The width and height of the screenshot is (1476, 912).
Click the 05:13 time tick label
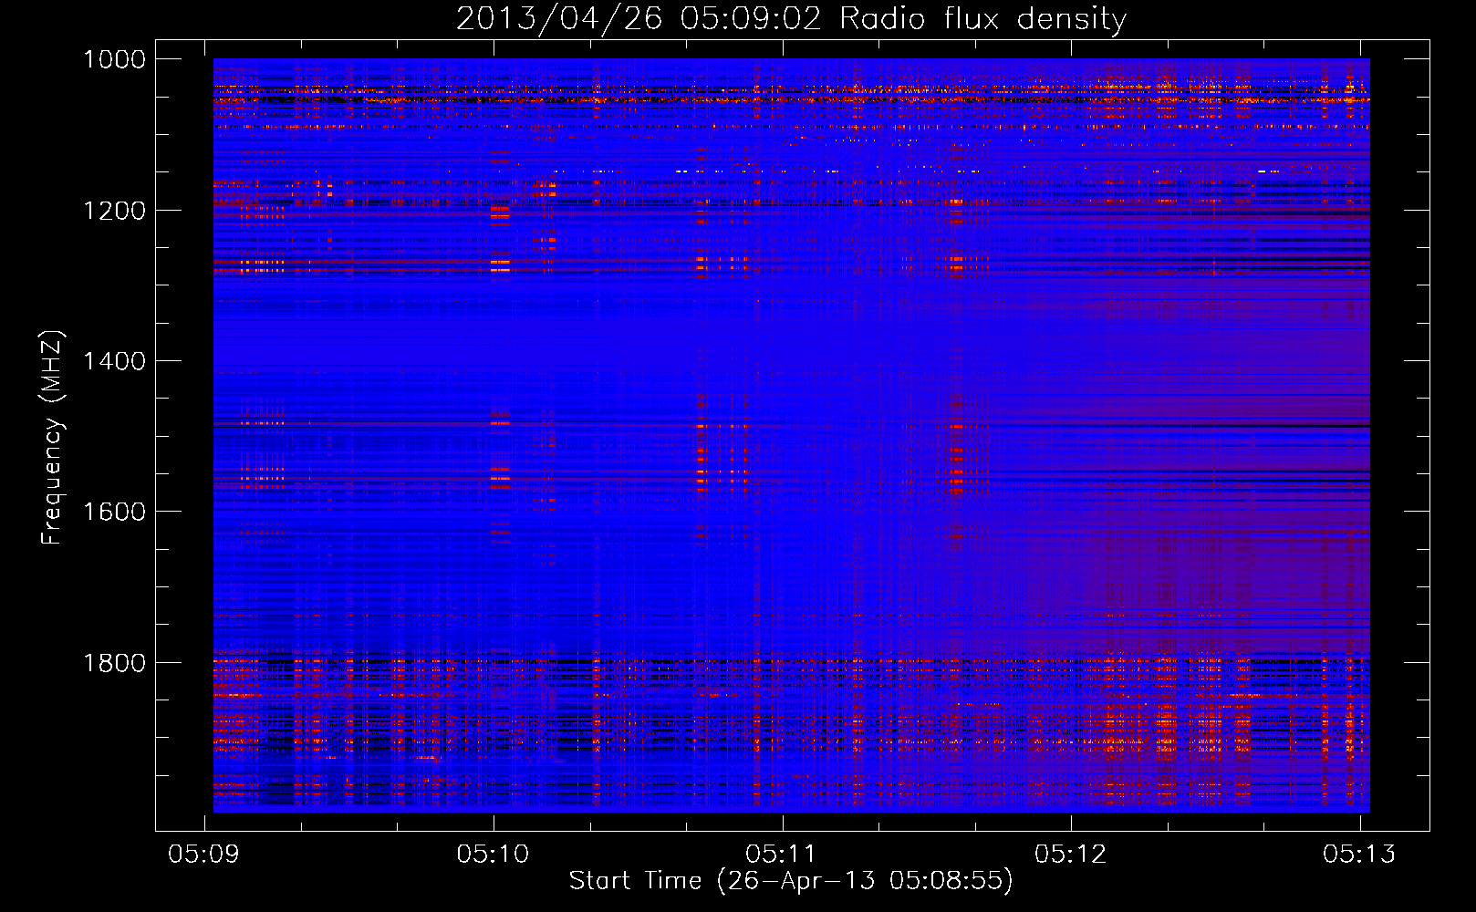(1360, 854)
